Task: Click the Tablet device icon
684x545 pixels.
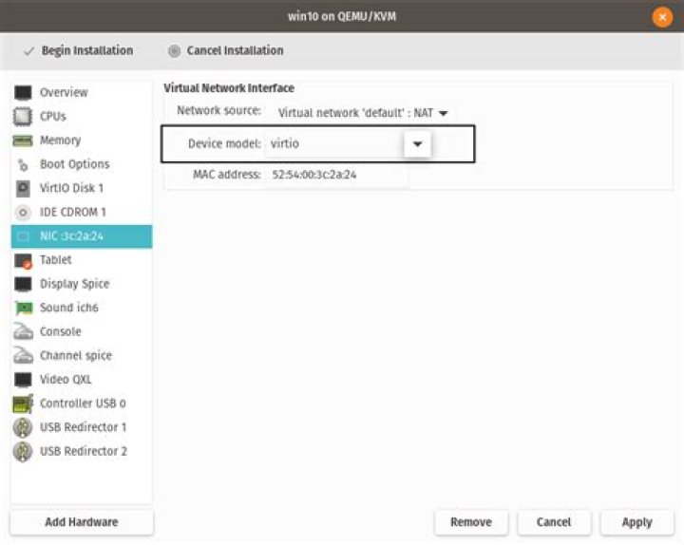Action: click(23, 260)
